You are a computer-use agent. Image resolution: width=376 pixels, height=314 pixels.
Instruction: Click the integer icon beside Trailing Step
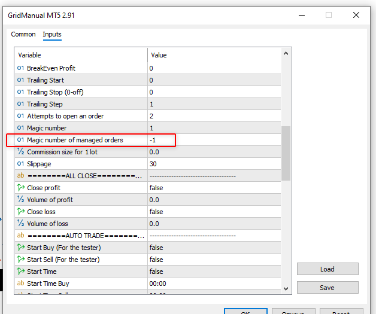(x=20, y=104)
